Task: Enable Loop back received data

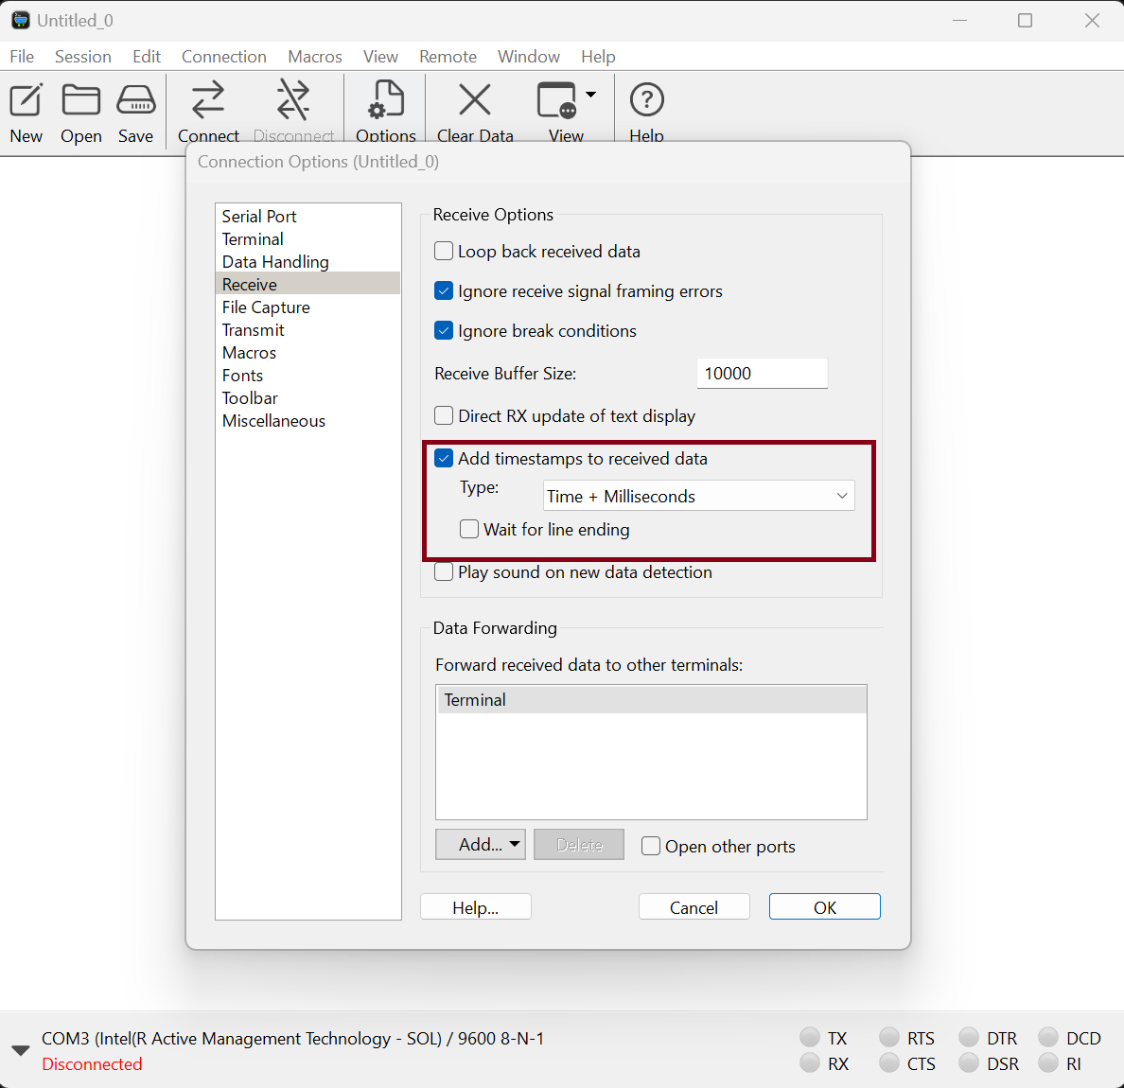Action: (x=444, y=252)
